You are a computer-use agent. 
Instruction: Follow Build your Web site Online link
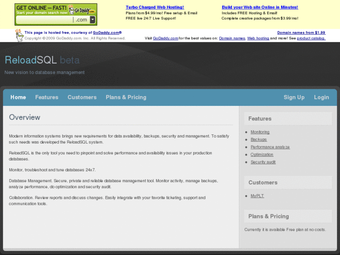(260, 7)
